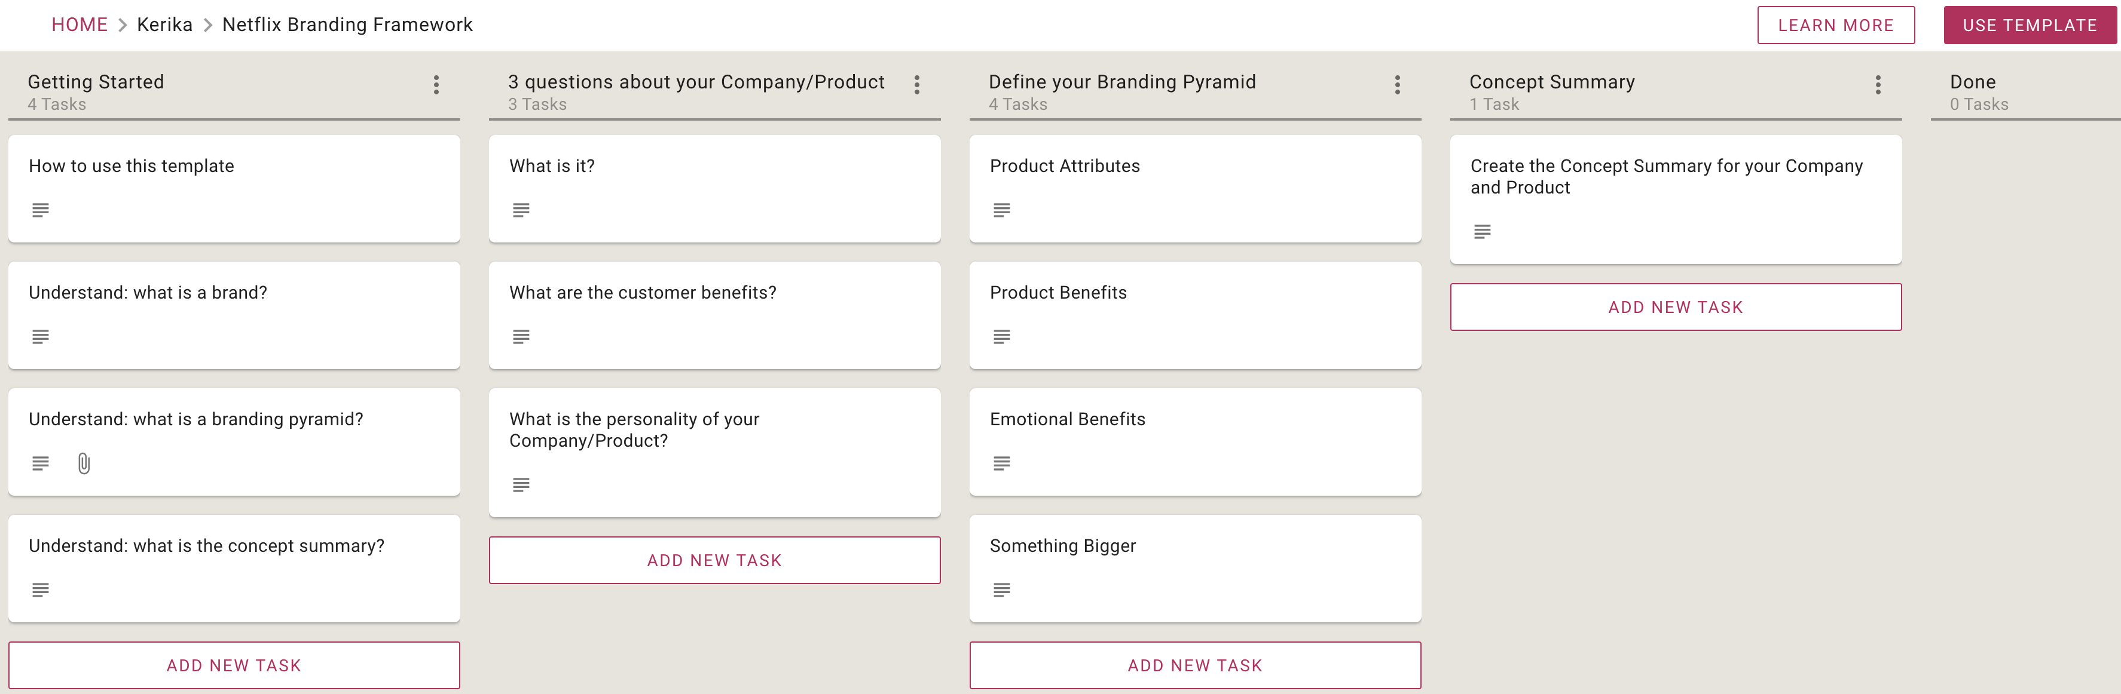Go to the HOME breadcrumb link

pyautogui.click(x=80, y=24)
